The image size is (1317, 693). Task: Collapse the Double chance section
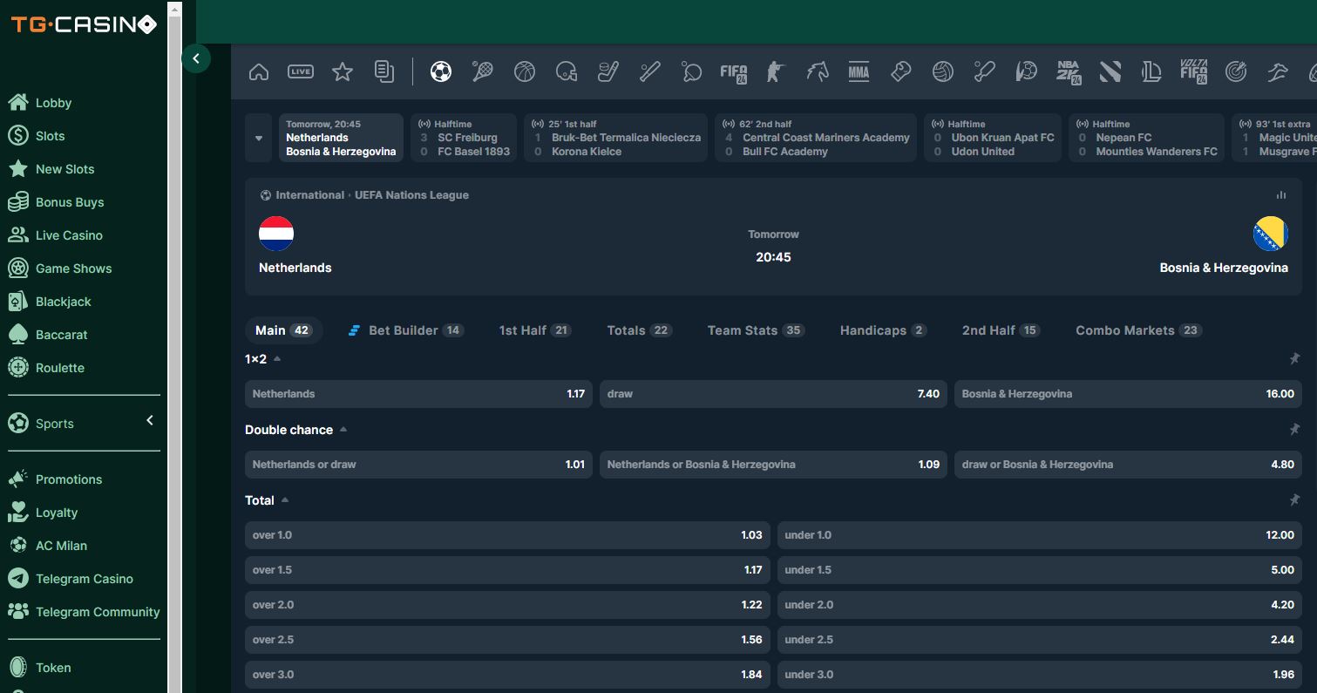pyautogui.click(x=343, y=429)
